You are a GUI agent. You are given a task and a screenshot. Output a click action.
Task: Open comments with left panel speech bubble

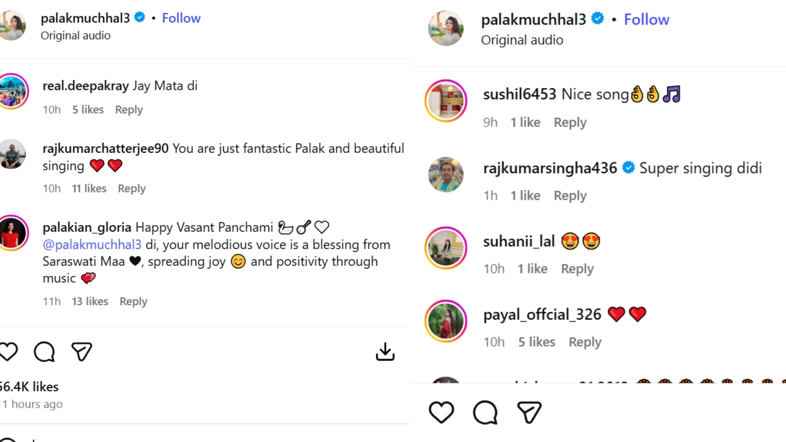pyautogui.click(x=44, y=352)
